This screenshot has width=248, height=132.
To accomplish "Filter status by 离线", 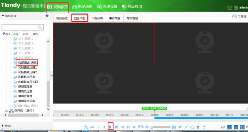I will 35,34.
